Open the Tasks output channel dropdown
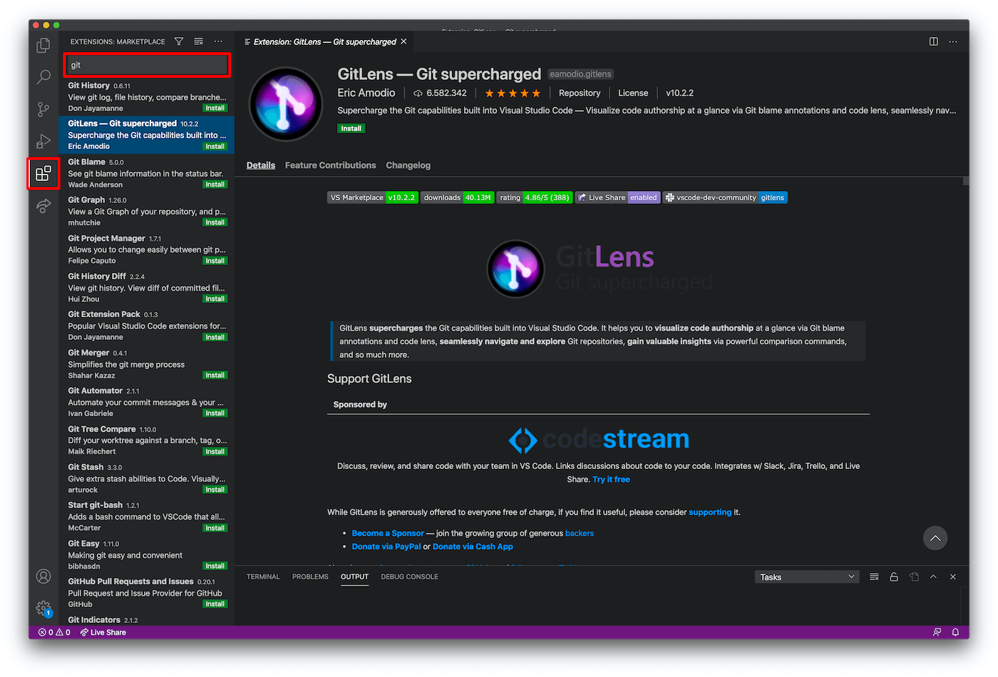This screenshot has width=998, height=677. 806,577
